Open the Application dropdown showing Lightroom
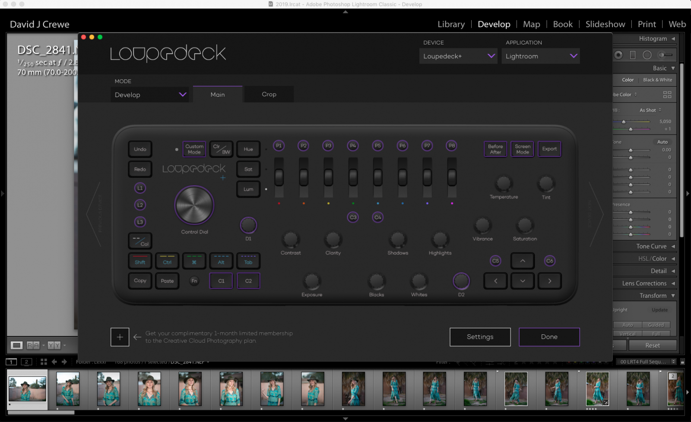 [x=541, y=56]
